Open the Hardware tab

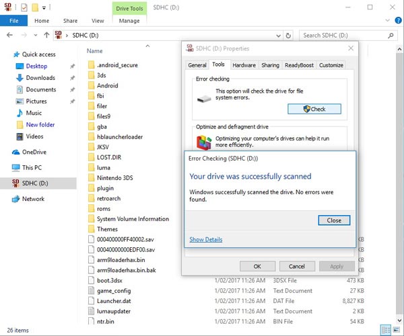(x=244, y=65)
